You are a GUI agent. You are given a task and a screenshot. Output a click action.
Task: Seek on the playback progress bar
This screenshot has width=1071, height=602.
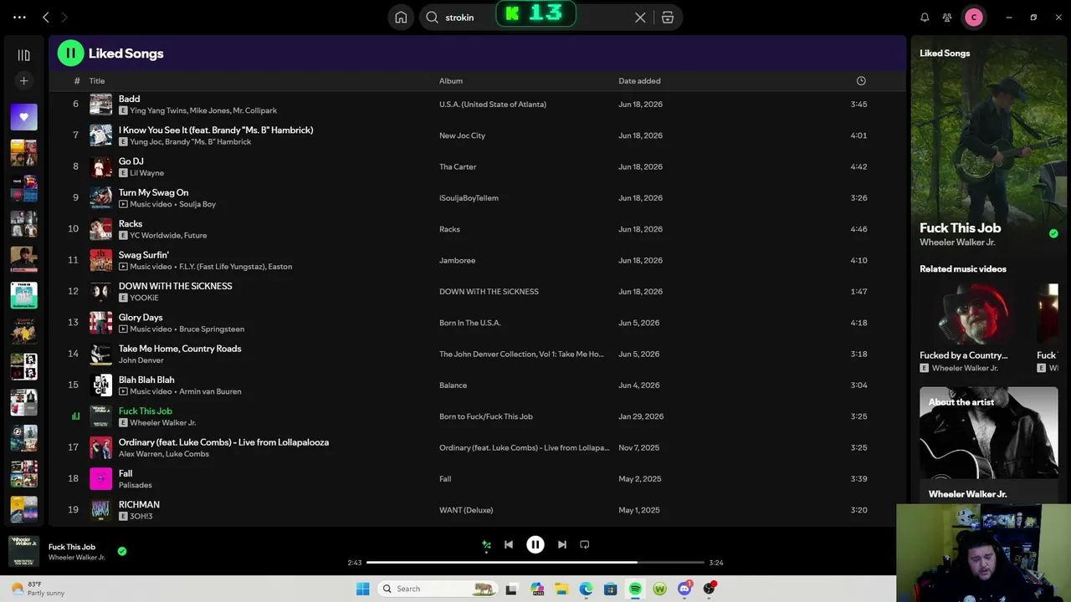pyautogui.click(x=535, y=563)
